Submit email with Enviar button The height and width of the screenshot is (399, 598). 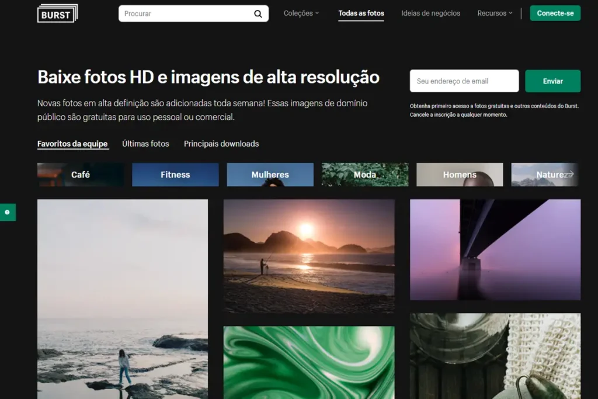tap(552, 81)
